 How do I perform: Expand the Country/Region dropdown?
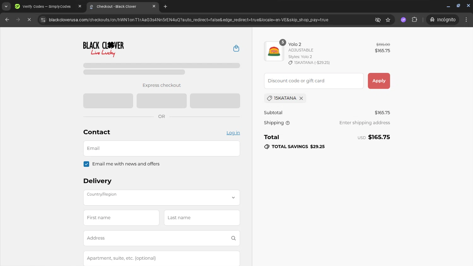(161, 198)
